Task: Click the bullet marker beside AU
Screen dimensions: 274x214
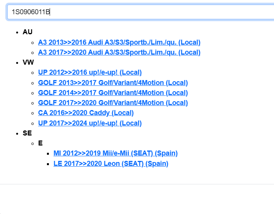Action: [x=17, y=32]
